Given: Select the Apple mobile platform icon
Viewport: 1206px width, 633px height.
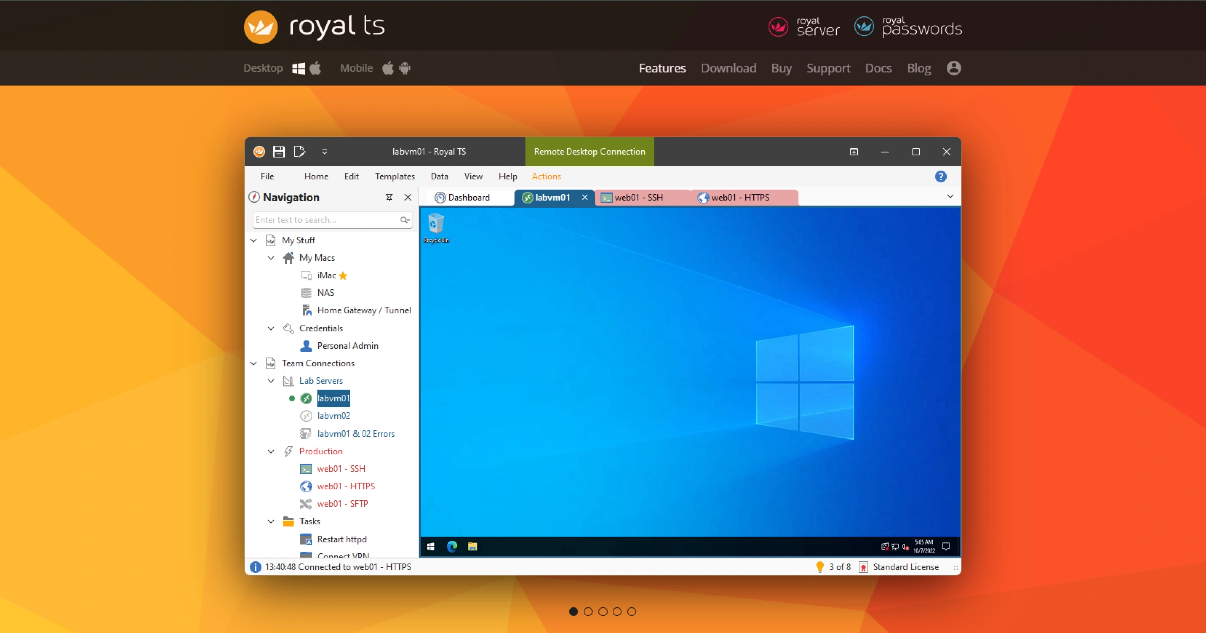Looking at the screenshot, I should (388, 68).
